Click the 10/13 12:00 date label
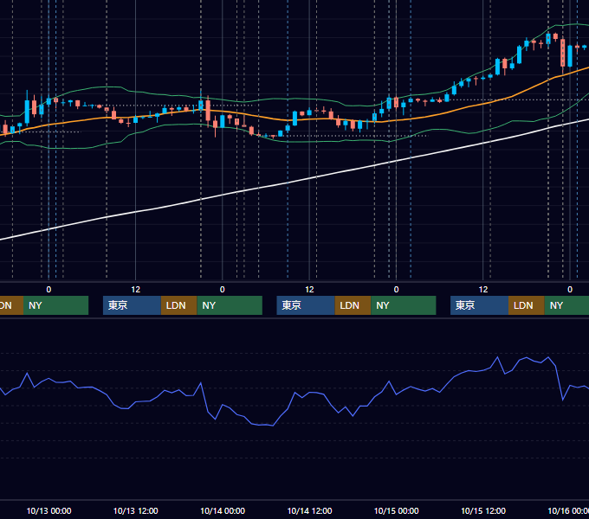Viewport: 589px width, 519px height. (x=136, y=510)
